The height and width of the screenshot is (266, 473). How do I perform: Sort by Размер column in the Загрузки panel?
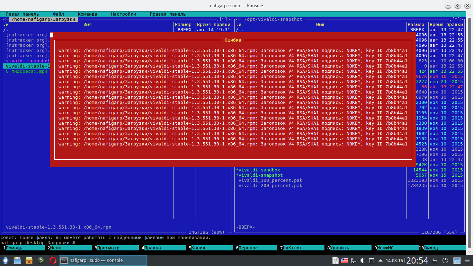(183, 25)
